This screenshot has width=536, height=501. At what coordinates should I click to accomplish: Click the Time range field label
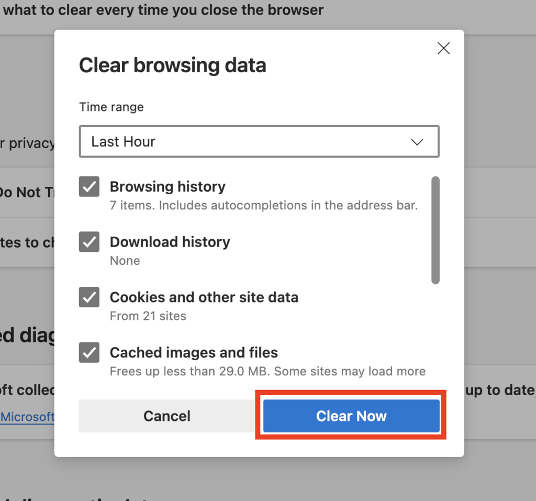tap(111, 107)
